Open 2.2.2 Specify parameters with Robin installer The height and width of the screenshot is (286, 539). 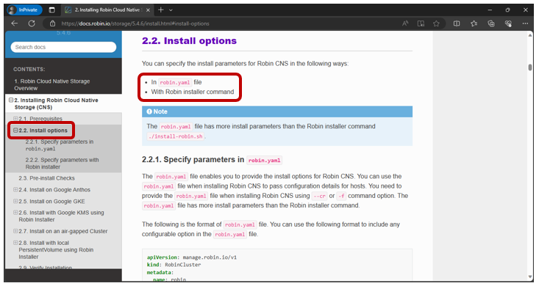(62, 164)
